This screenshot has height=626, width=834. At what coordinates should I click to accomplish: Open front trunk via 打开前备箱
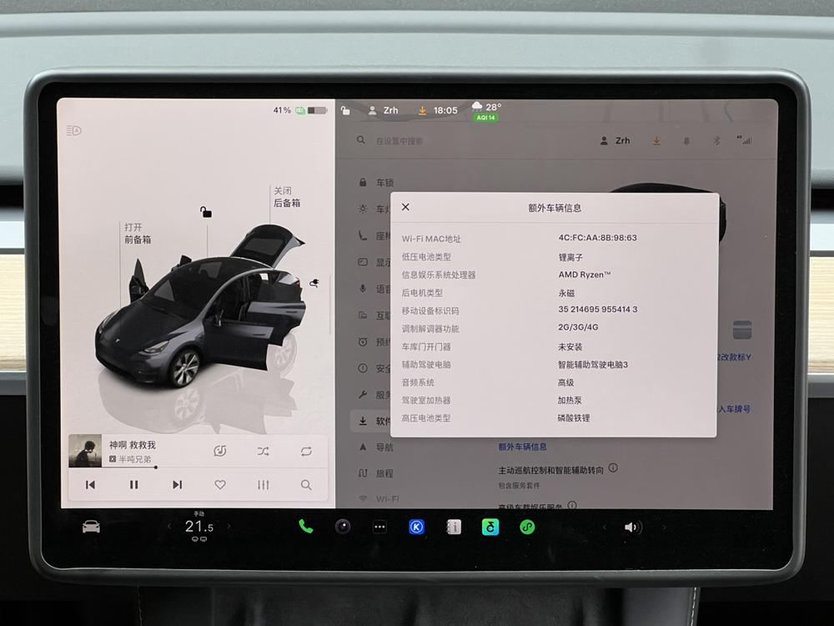click(138, 233)
